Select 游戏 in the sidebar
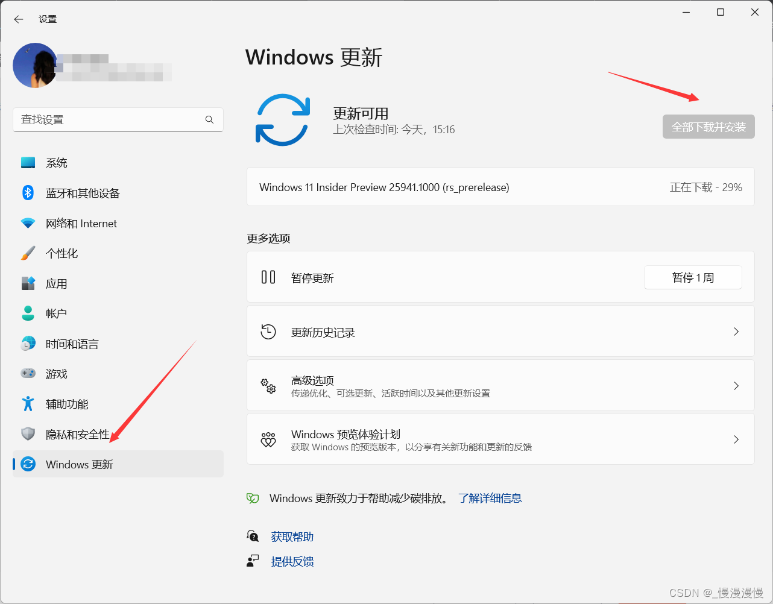 (118, 374)
